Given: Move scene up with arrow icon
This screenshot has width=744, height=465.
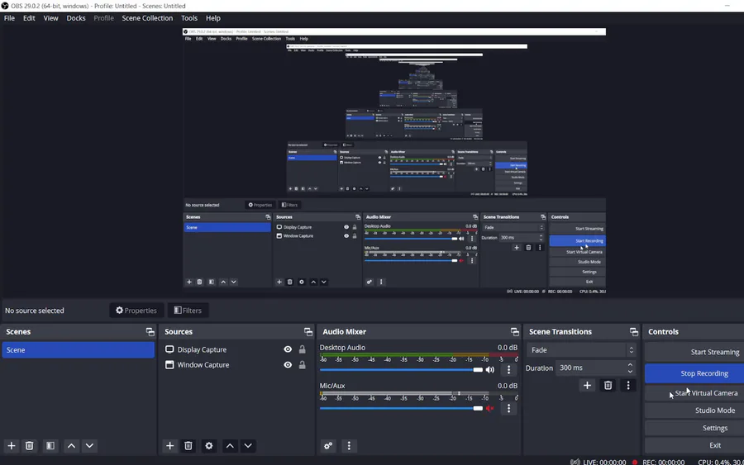Looking at the screenshot, I should coord(71,445).
